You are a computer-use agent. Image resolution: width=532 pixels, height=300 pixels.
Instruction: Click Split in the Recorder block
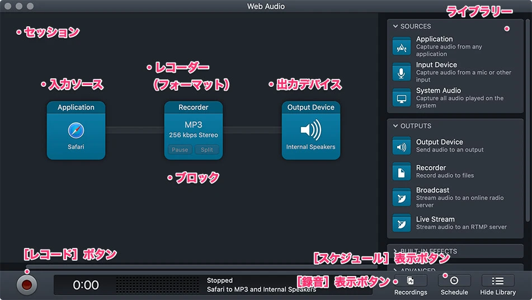tap(207, 150)
